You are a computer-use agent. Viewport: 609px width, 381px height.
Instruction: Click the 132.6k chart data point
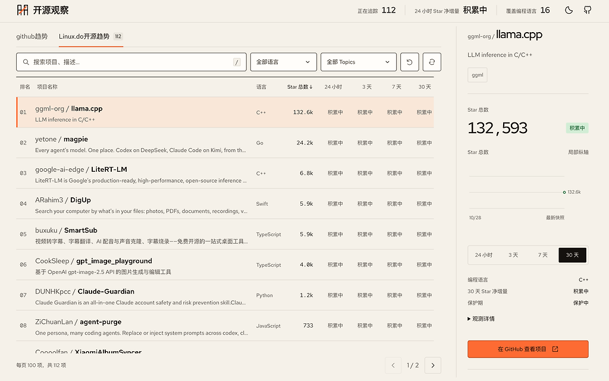tap(564, 192)
